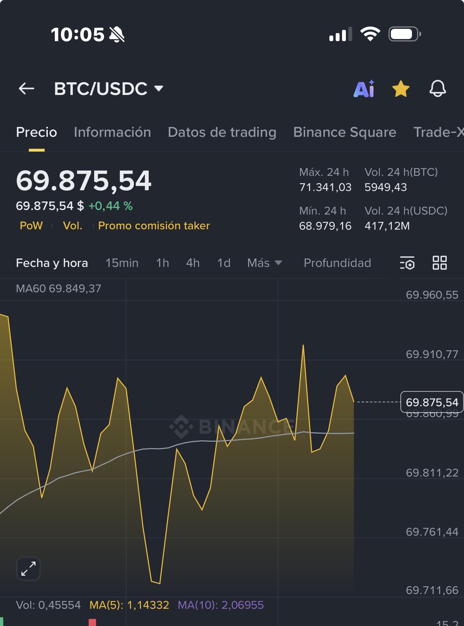Open the Trade-X tab

439,132
